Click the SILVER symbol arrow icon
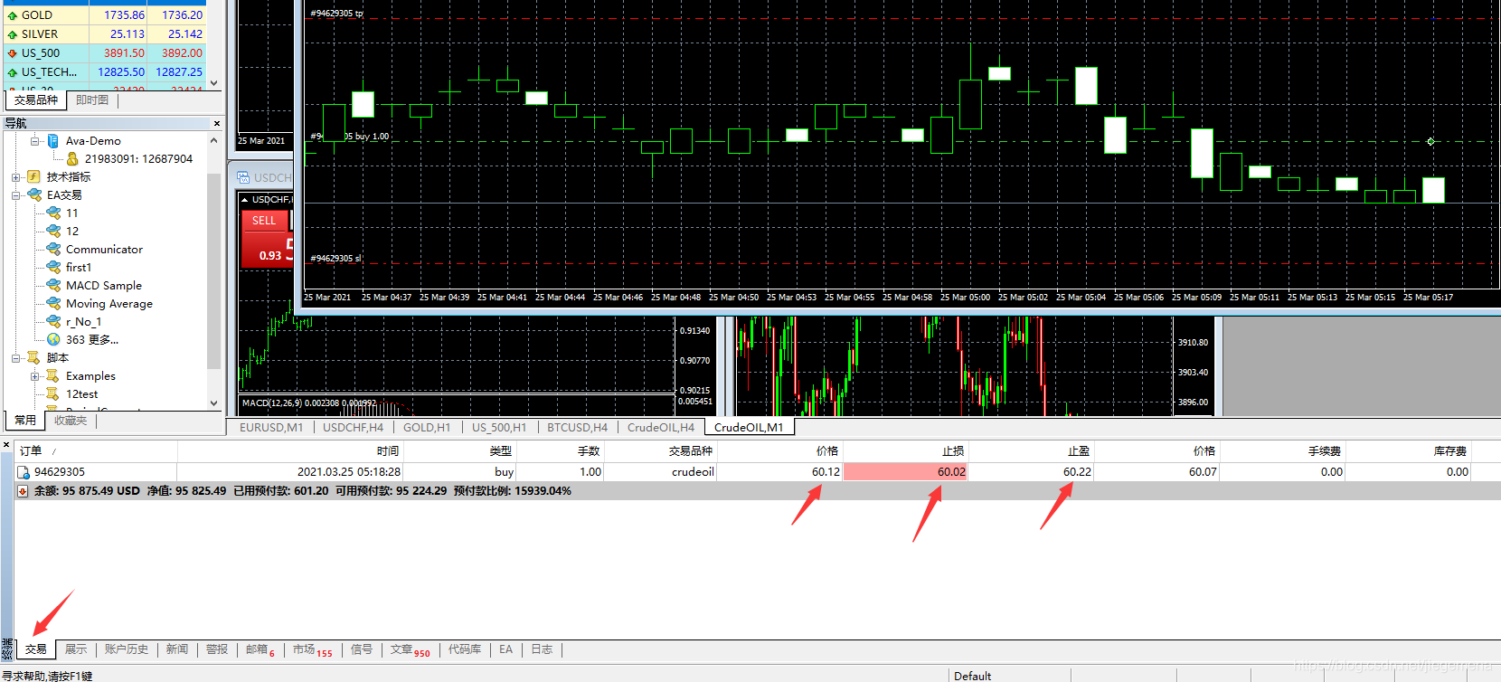1501x682 pixels. [12, 34]
